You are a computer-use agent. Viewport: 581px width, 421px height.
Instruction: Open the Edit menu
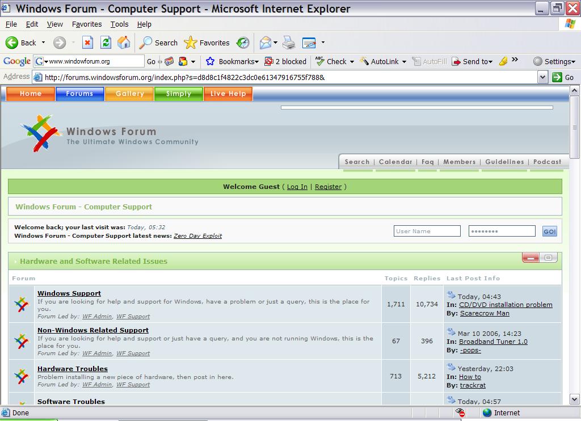[x=32, y=24]
